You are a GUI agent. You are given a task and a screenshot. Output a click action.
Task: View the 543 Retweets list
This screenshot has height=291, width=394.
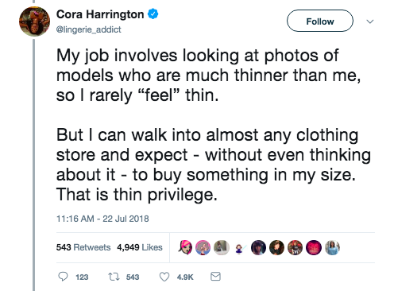pos(83,247)
